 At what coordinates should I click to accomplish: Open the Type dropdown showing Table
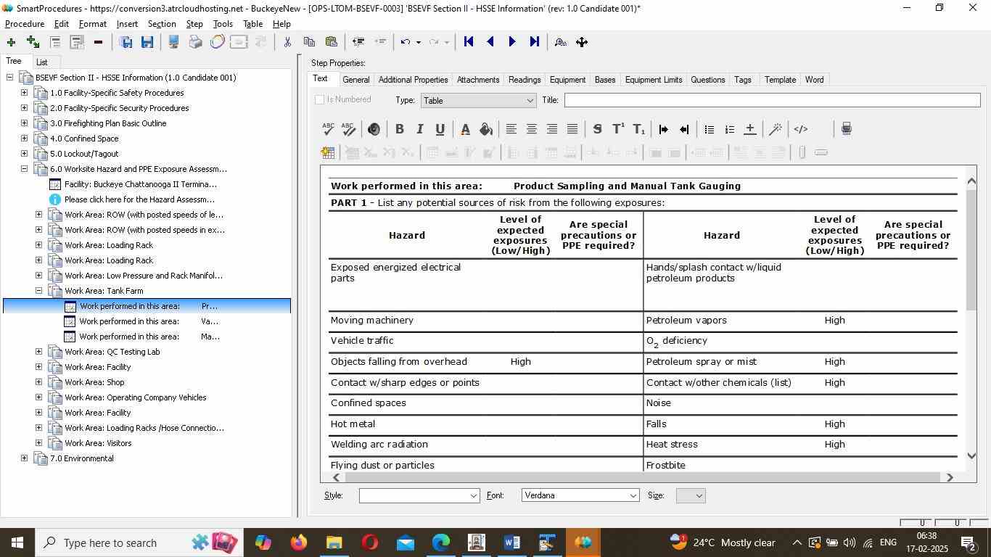point(479,100)
